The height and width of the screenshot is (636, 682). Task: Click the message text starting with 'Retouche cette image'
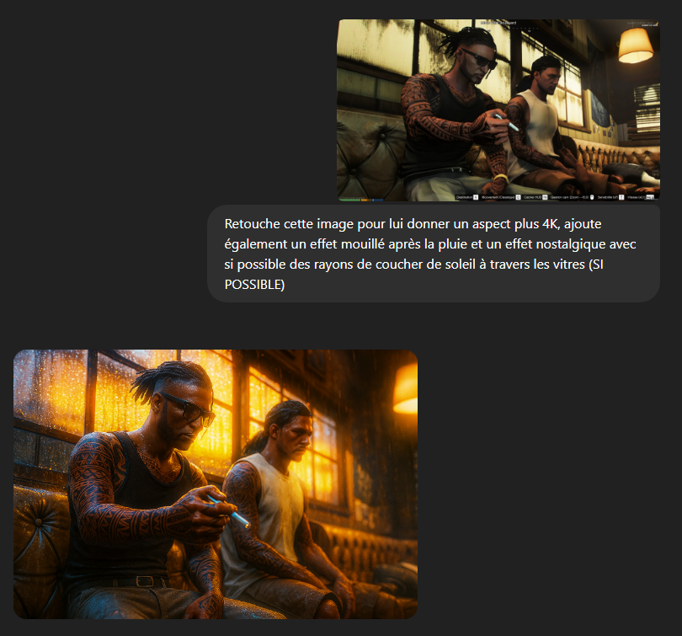tap(430, 254)
